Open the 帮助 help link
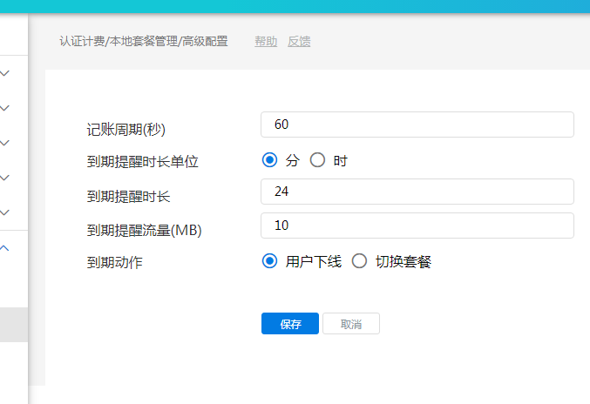The height and width of the screenshot is (404, 590). pyautogui.click(x=266, y=41)
